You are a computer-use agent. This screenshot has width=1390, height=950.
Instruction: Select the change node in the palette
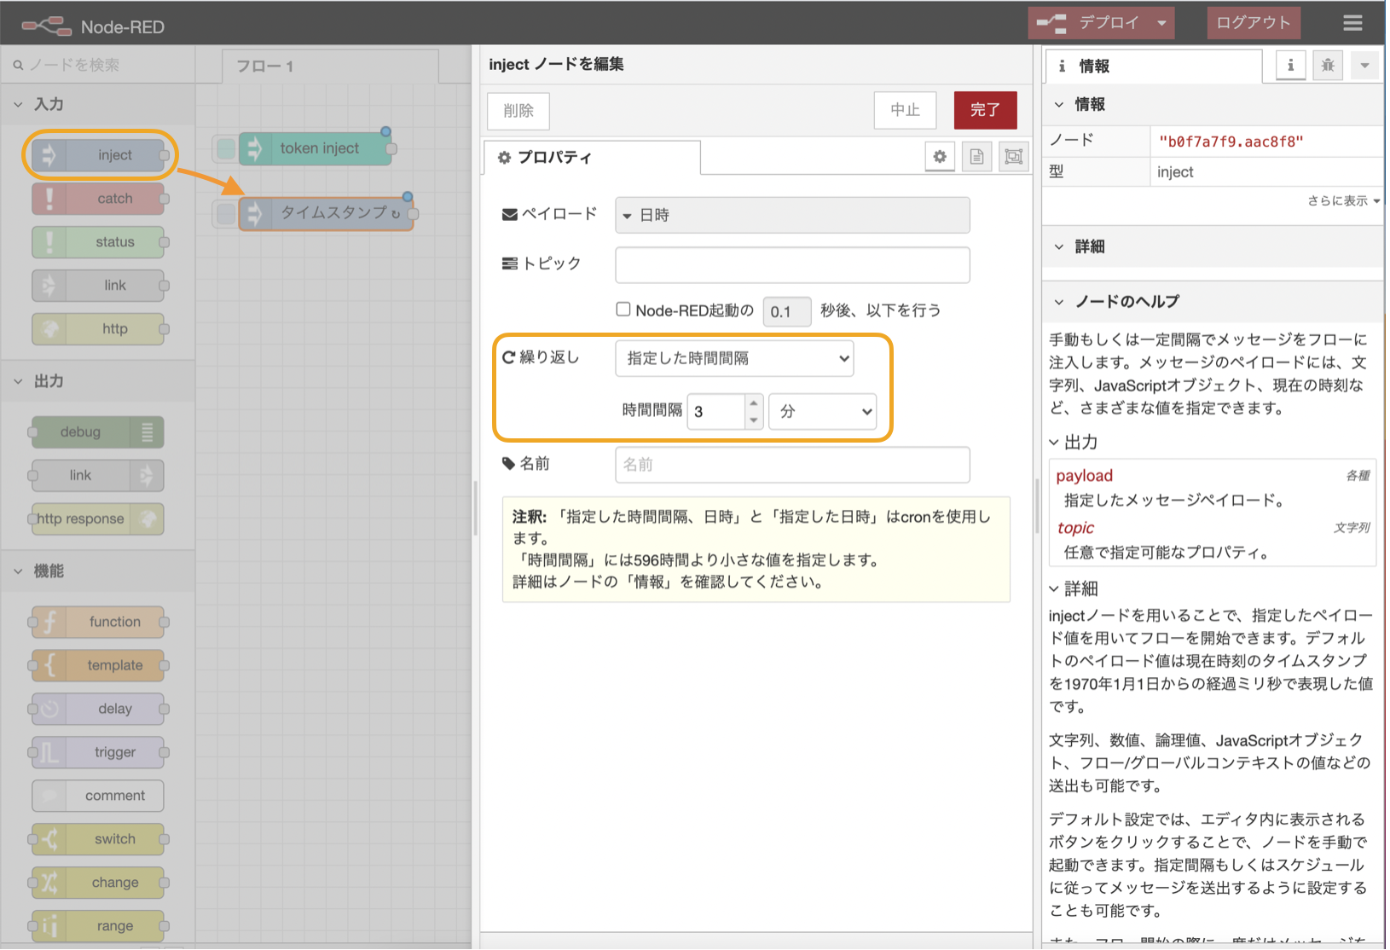pos(98,883)
